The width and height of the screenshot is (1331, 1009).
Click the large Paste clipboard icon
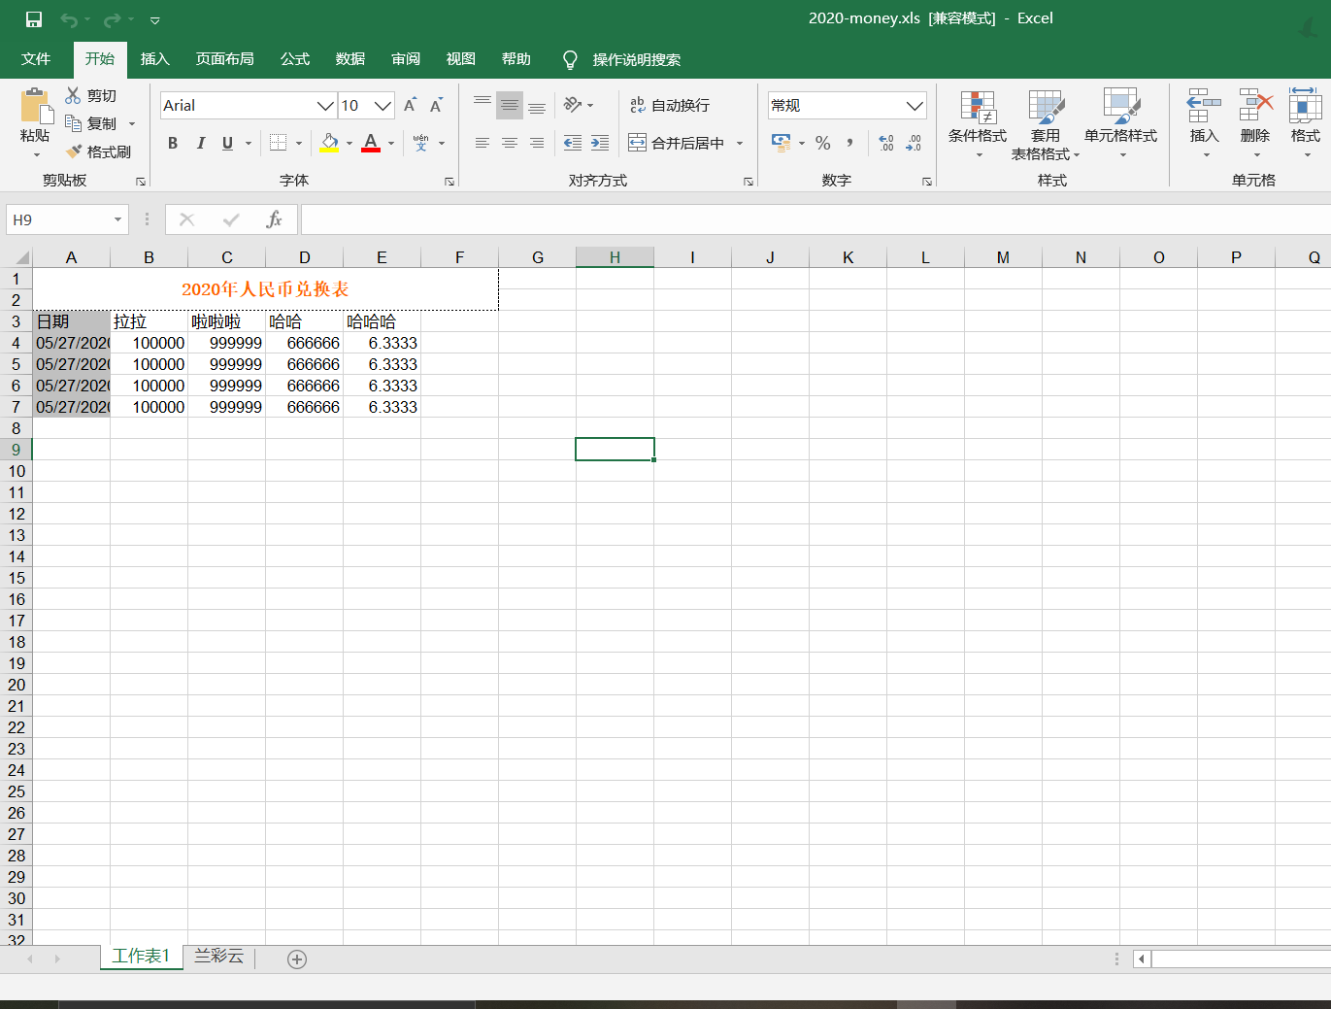click(36, 106)
